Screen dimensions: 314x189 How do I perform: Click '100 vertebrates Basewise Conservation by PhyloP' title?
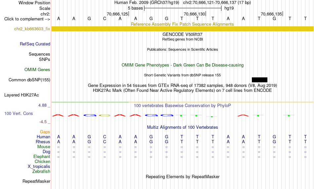(x=182, y=106)
